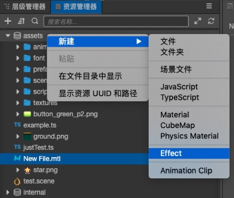Select "button_green_p2.png" in the tree
The image size is (234, 198).
coord(66,114)
